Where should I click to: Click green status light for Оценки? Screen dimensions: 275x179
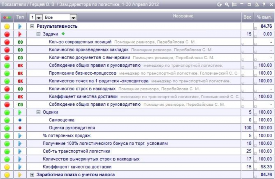click(7, 112)
